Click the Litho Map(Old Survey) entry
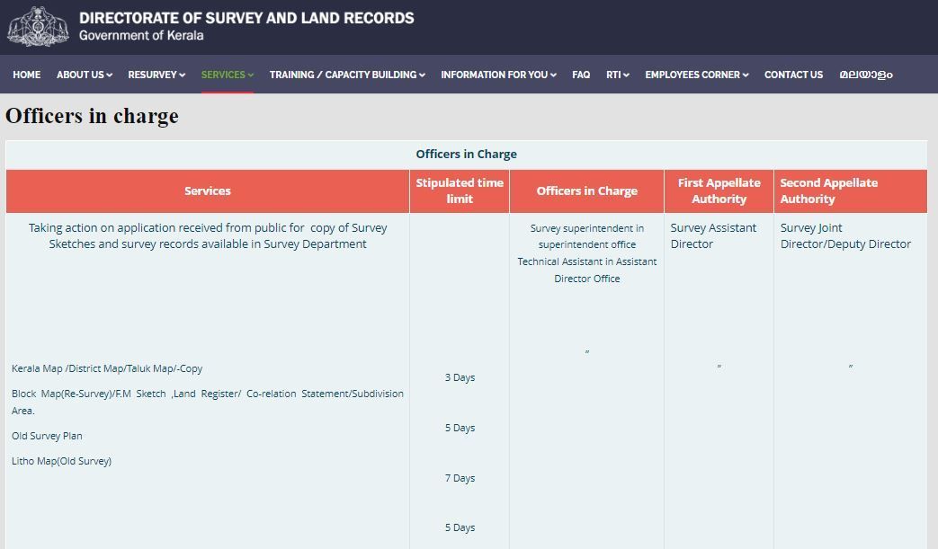The image size is (938, 549). [x=61, y=461]
